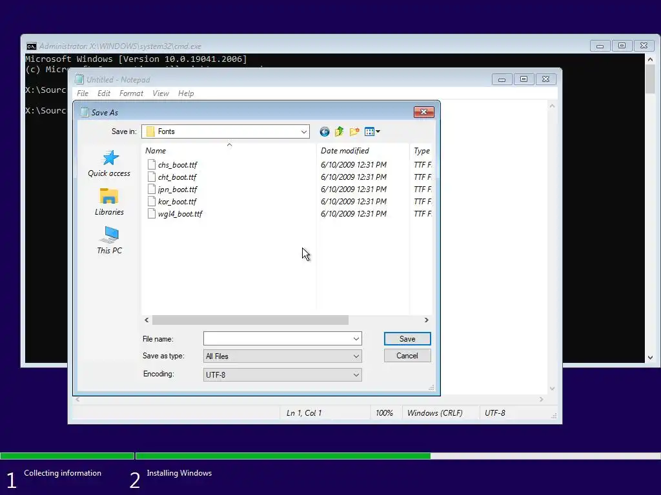Image resolution: width=661 pixels, height=495 pixels.
Task: Open Notepad View menu
Action: (161, 93)
